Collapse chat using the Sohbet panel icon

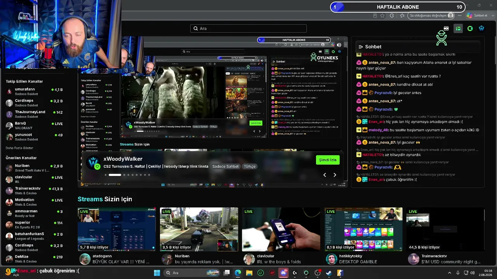pos(360,46)
